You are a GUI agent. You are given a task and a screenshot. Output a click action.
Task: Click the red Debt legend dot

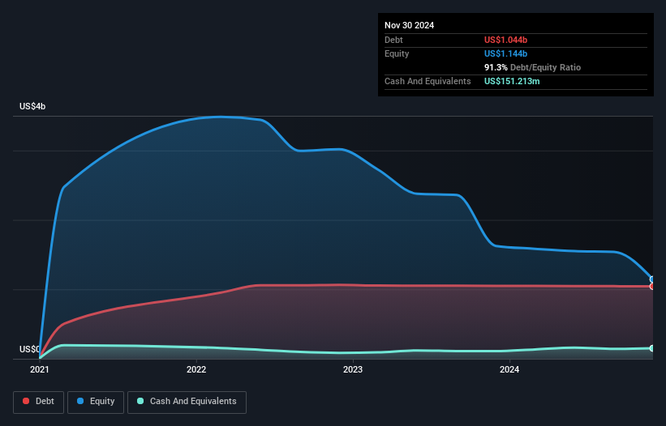[x=26, y=401]
